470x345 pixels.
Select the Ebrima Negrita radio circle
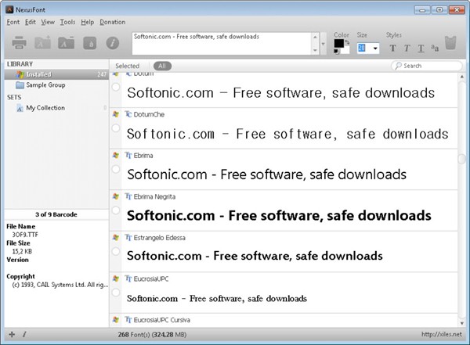(x=116, y=210)
